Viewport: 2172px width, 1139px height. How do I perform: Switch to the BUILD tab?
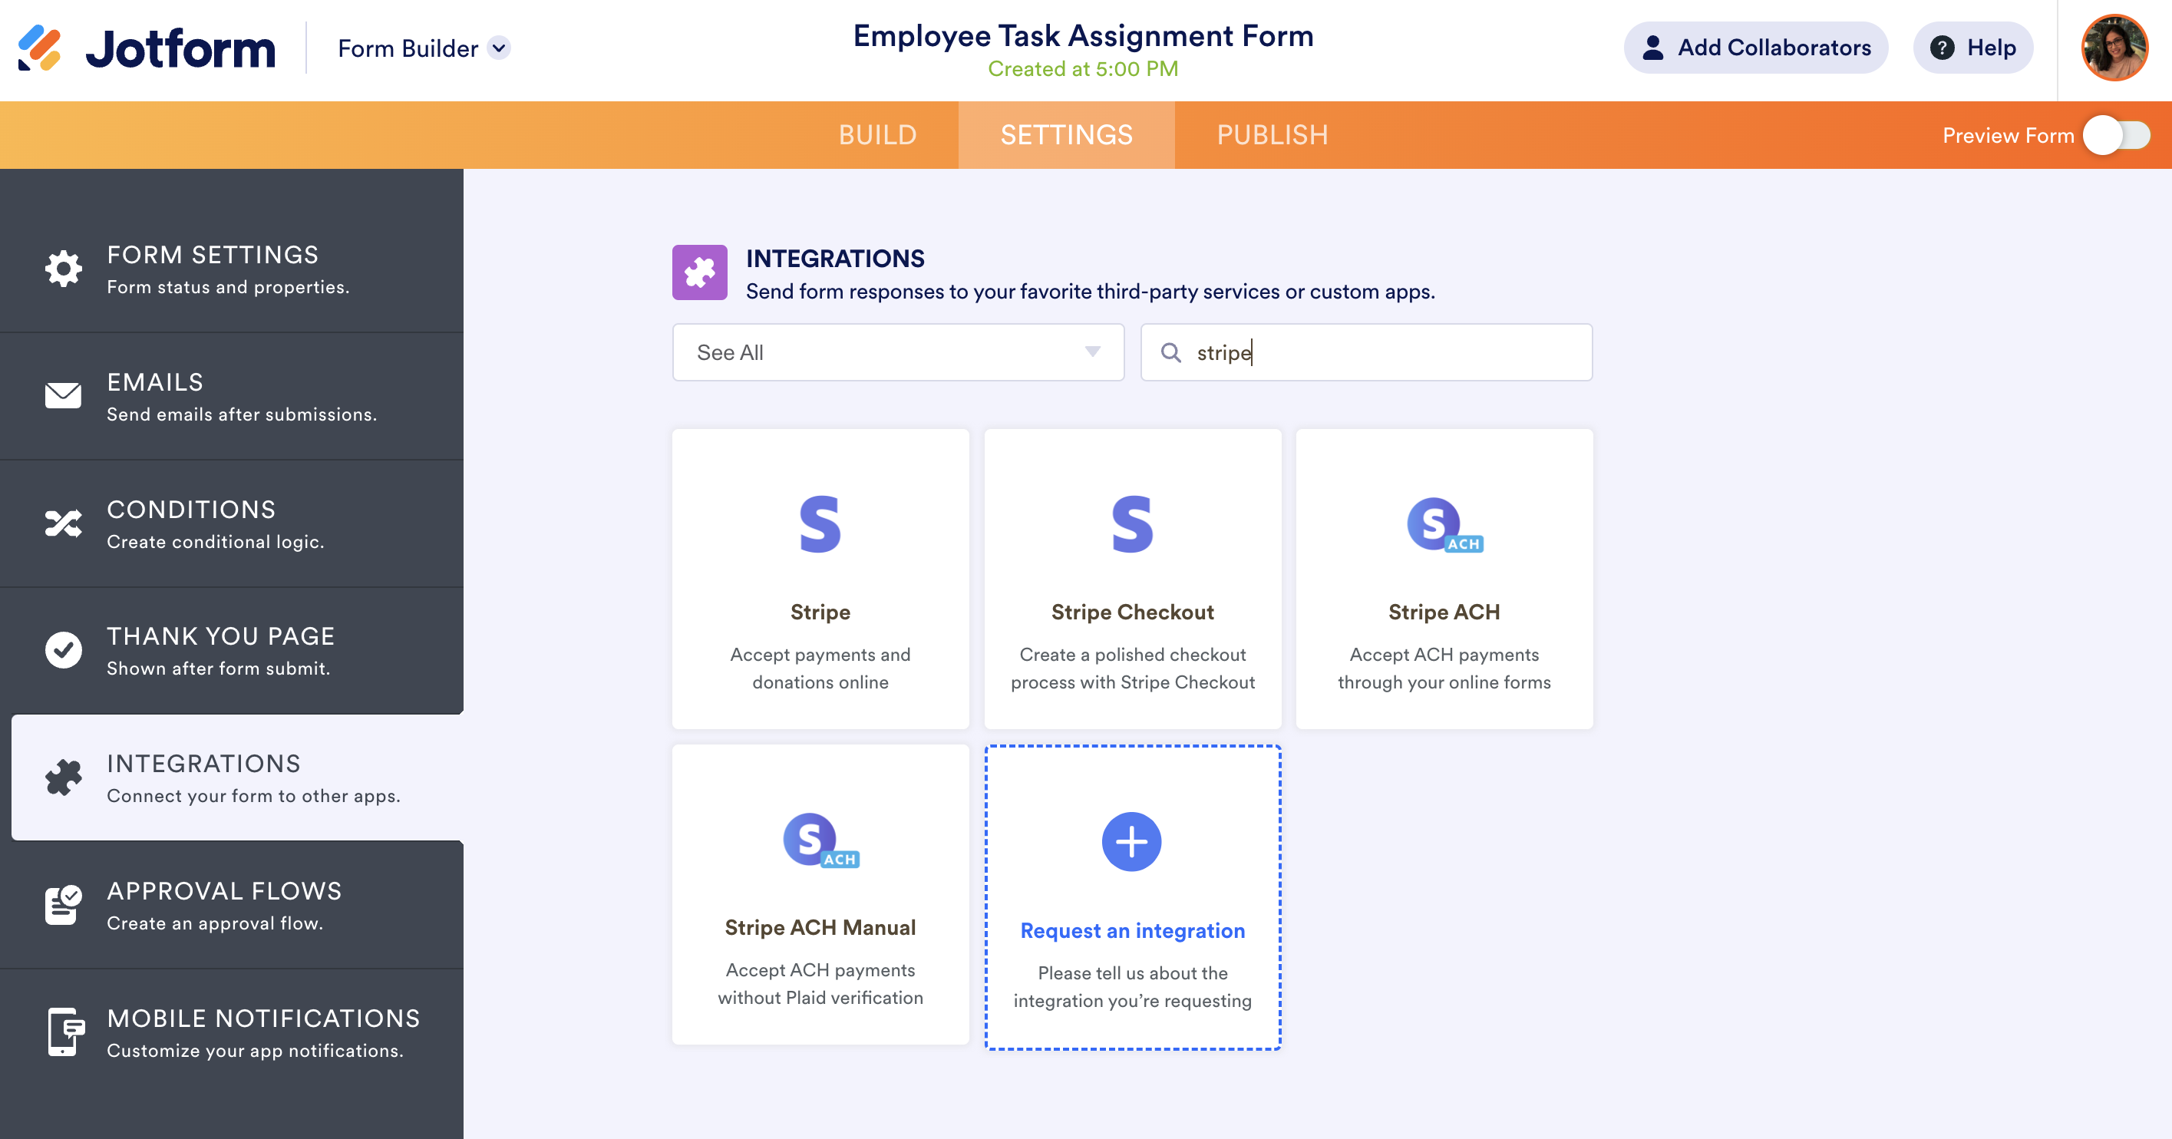(877, 135)
